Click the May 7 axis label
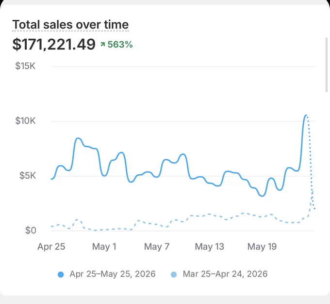330x304 pixels. coord(157,246)
